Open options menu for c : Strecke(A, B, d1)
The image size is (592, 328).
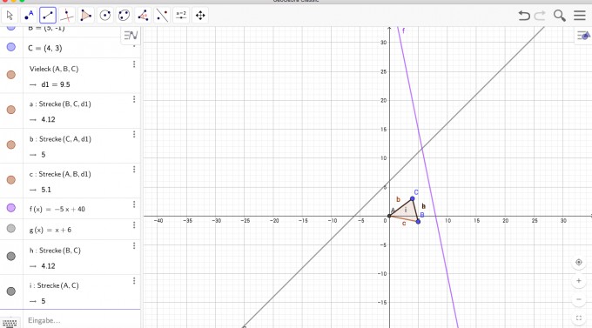134,170
